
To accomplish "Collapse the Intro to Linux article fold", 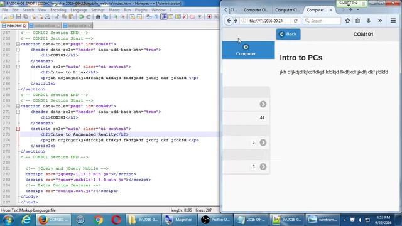I will pyautogui.click(x=18, y=67).
